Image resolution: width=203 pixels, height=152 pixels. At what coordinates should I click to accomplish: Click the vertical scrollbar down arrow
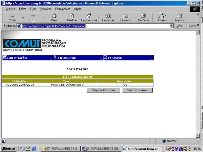click(197, 135)
